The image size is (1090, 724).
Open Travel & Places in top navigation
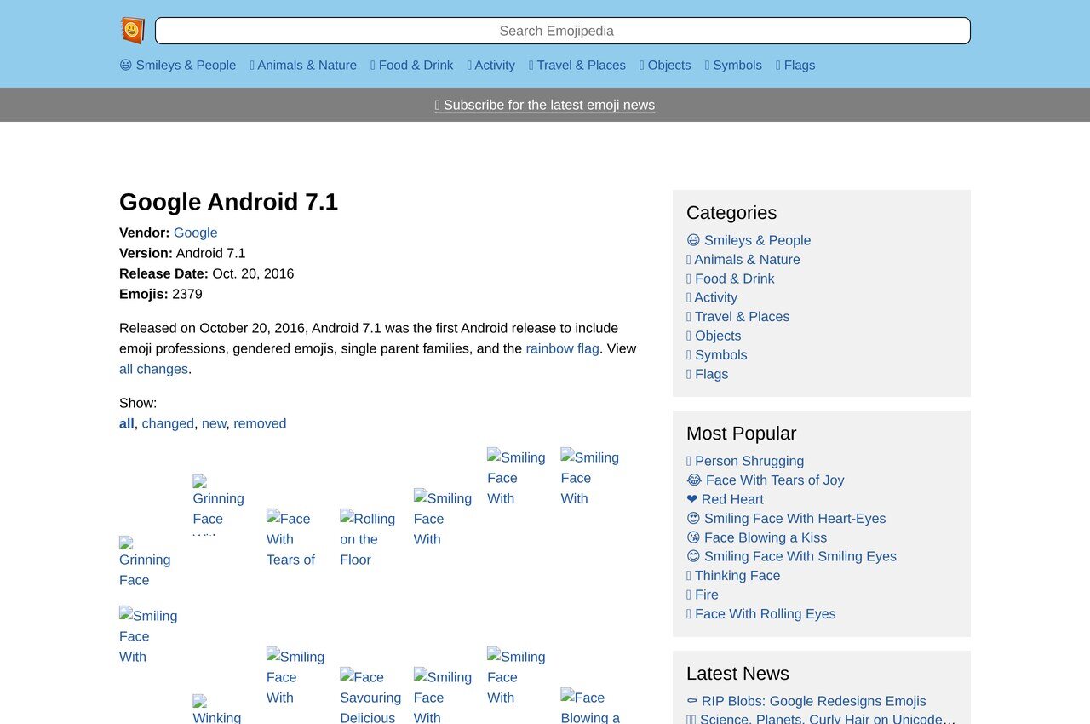coord(577,66)
